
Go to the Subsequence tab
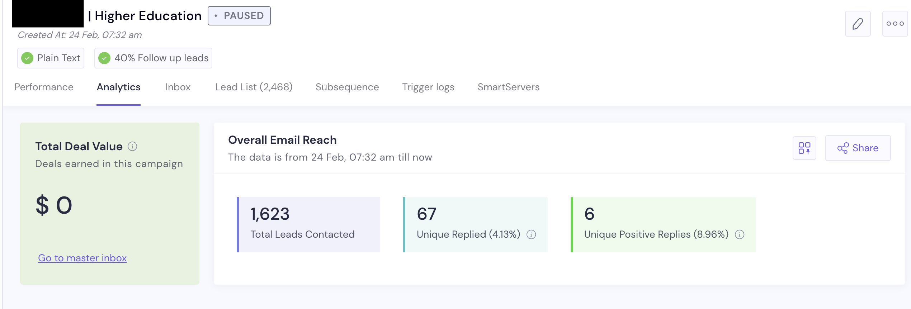pyautogui.click(x=347, y=87)
